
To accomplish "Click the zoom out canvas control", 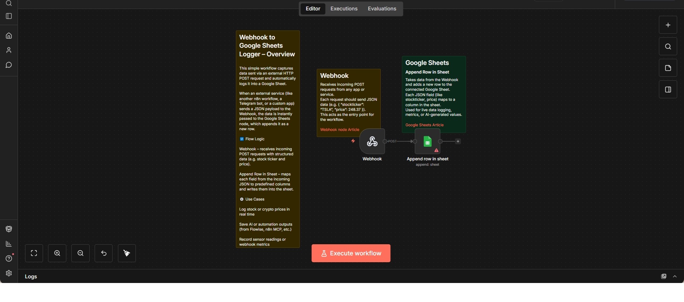I will [x=81, y=253].
